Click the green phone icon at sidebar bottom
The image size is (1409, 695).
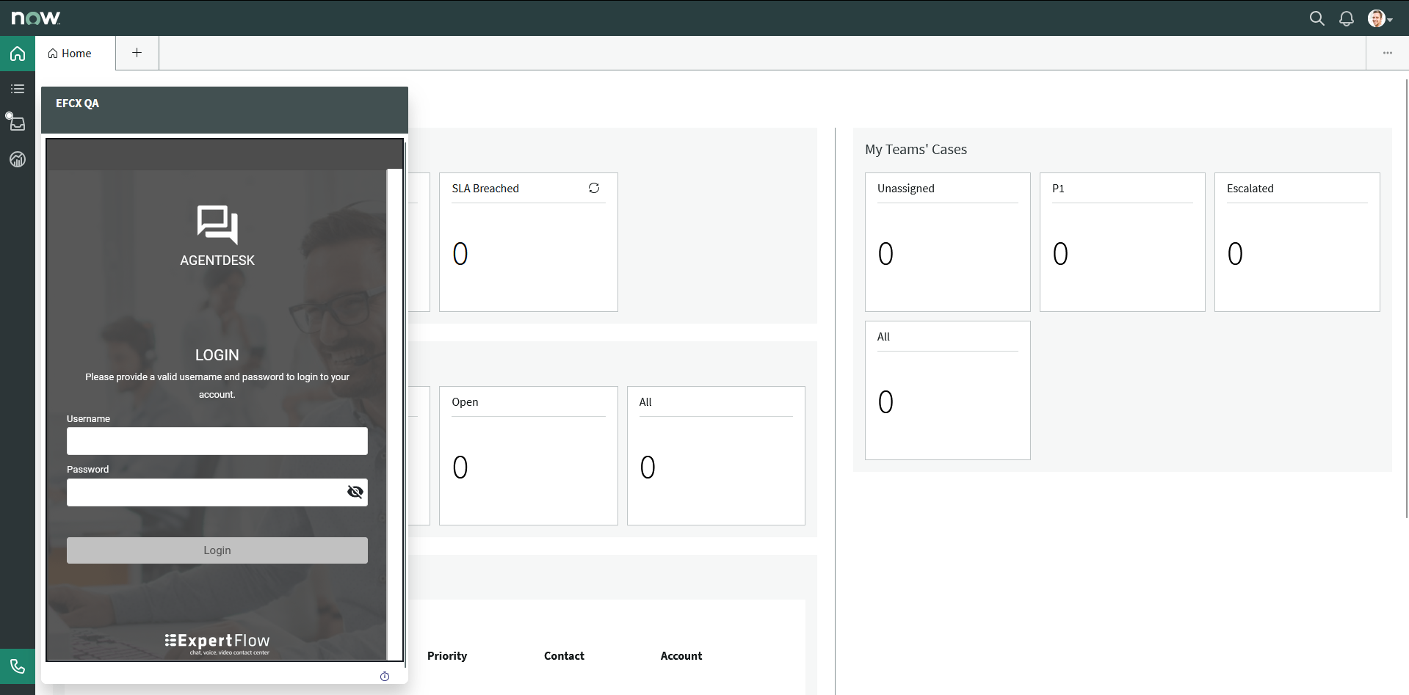[17, 666]
